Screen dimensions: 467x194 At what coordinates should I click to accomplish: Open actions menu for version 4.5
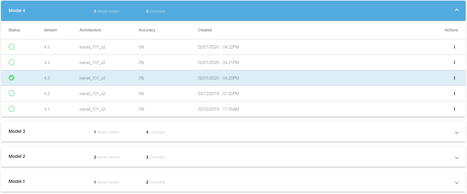pos(454,47)
